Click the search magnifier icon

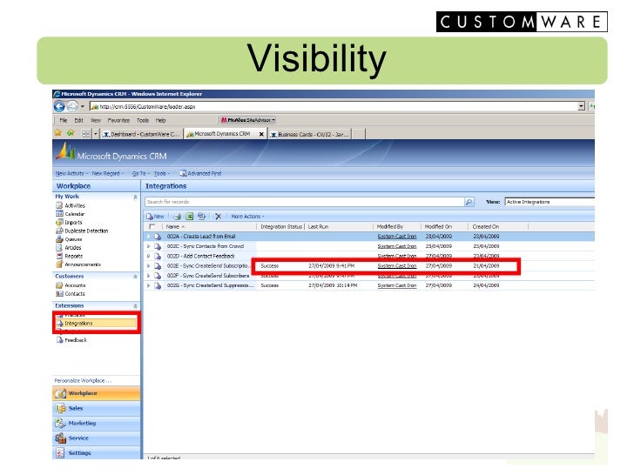pos(469,202)
